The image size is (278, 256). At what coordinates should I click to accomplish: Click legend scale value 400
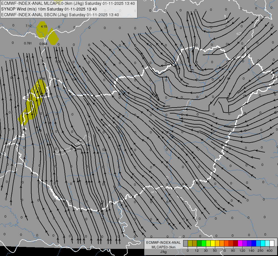click(x=269, y=251)
